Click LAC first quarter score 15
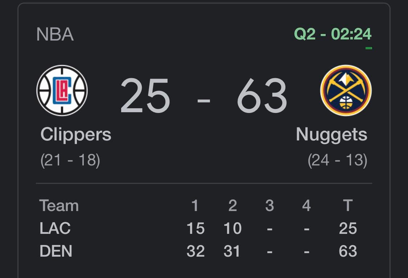The image size is (408, 278). [195, 228]
